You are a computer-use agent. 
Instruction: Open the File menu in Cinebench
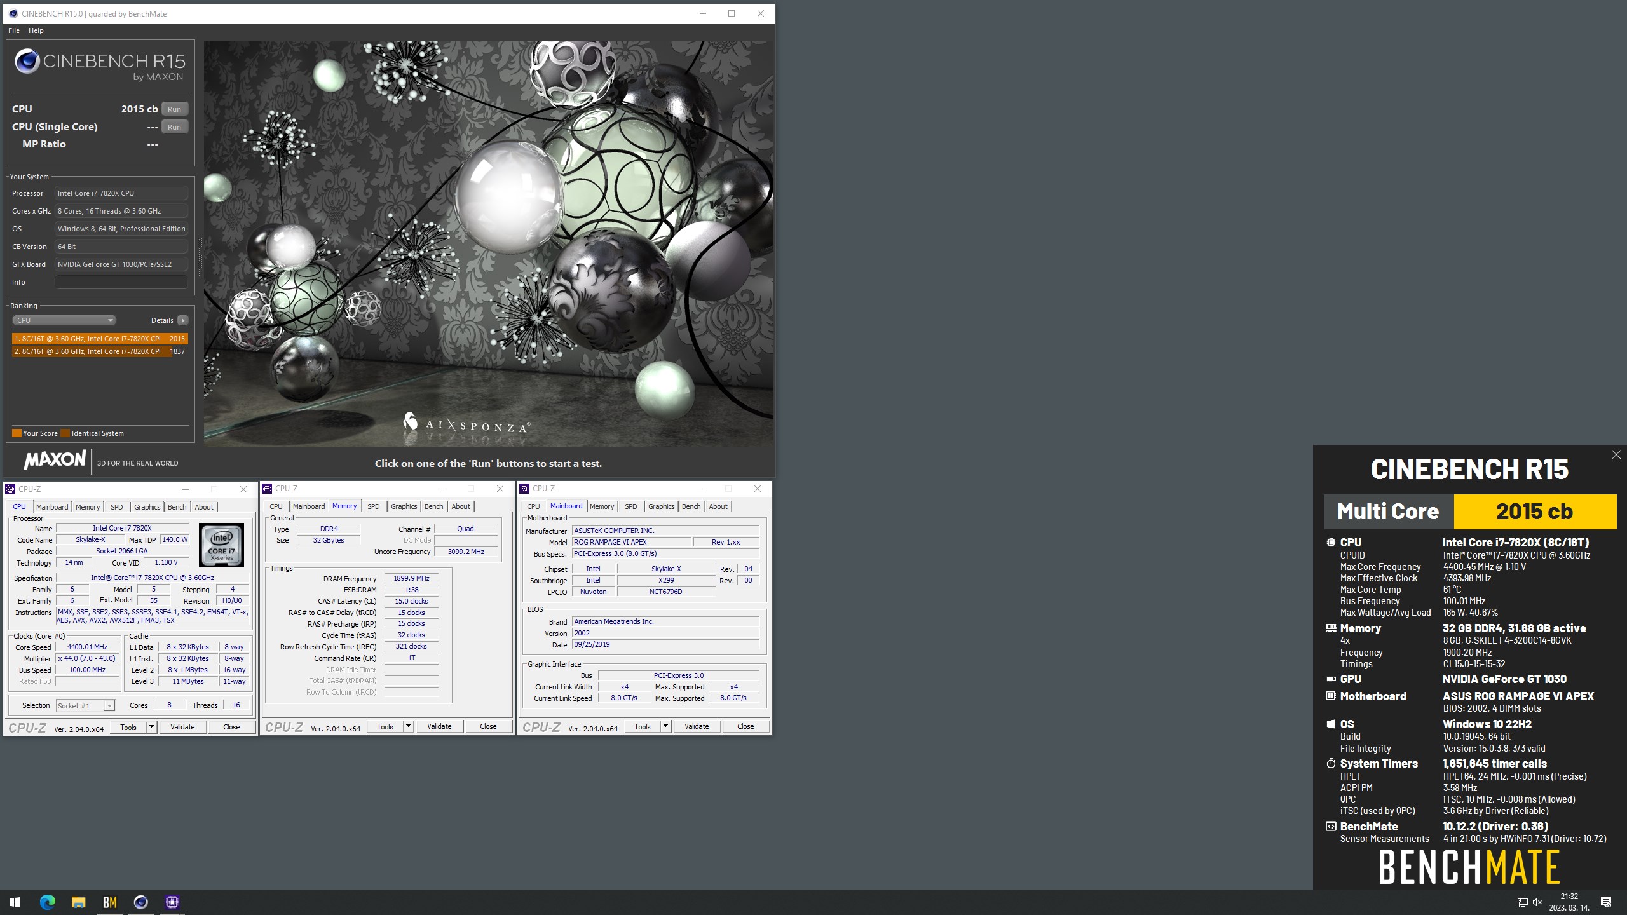(14, 30)
